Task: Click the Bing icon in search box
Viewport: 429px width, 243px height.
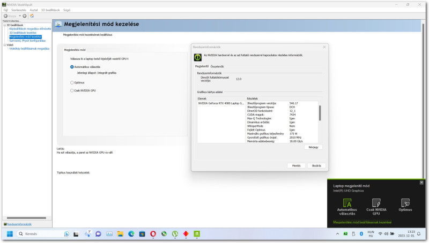Action: [66, 234]
